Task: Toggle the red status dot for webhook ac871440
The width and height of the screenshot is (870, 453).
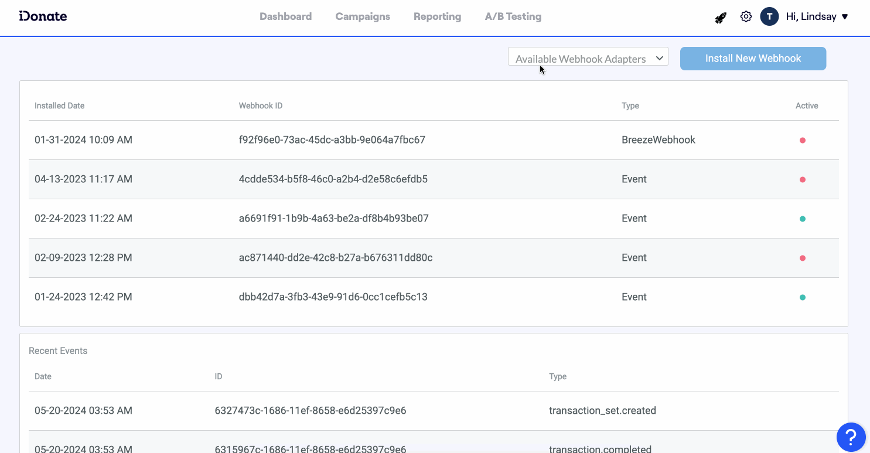Action: coord(803,257)
